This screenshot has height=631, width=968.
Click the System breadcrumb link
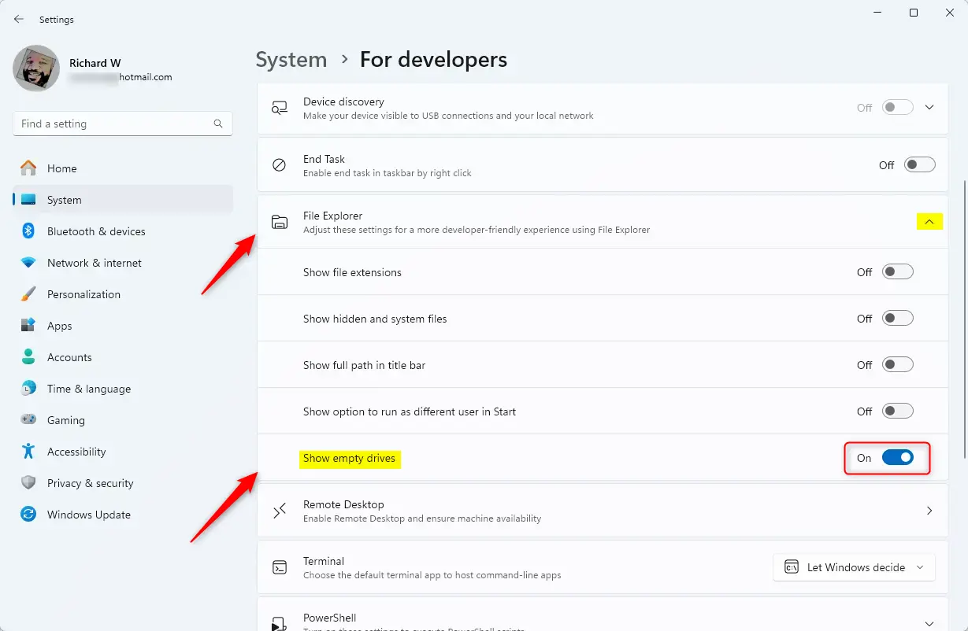291,60
